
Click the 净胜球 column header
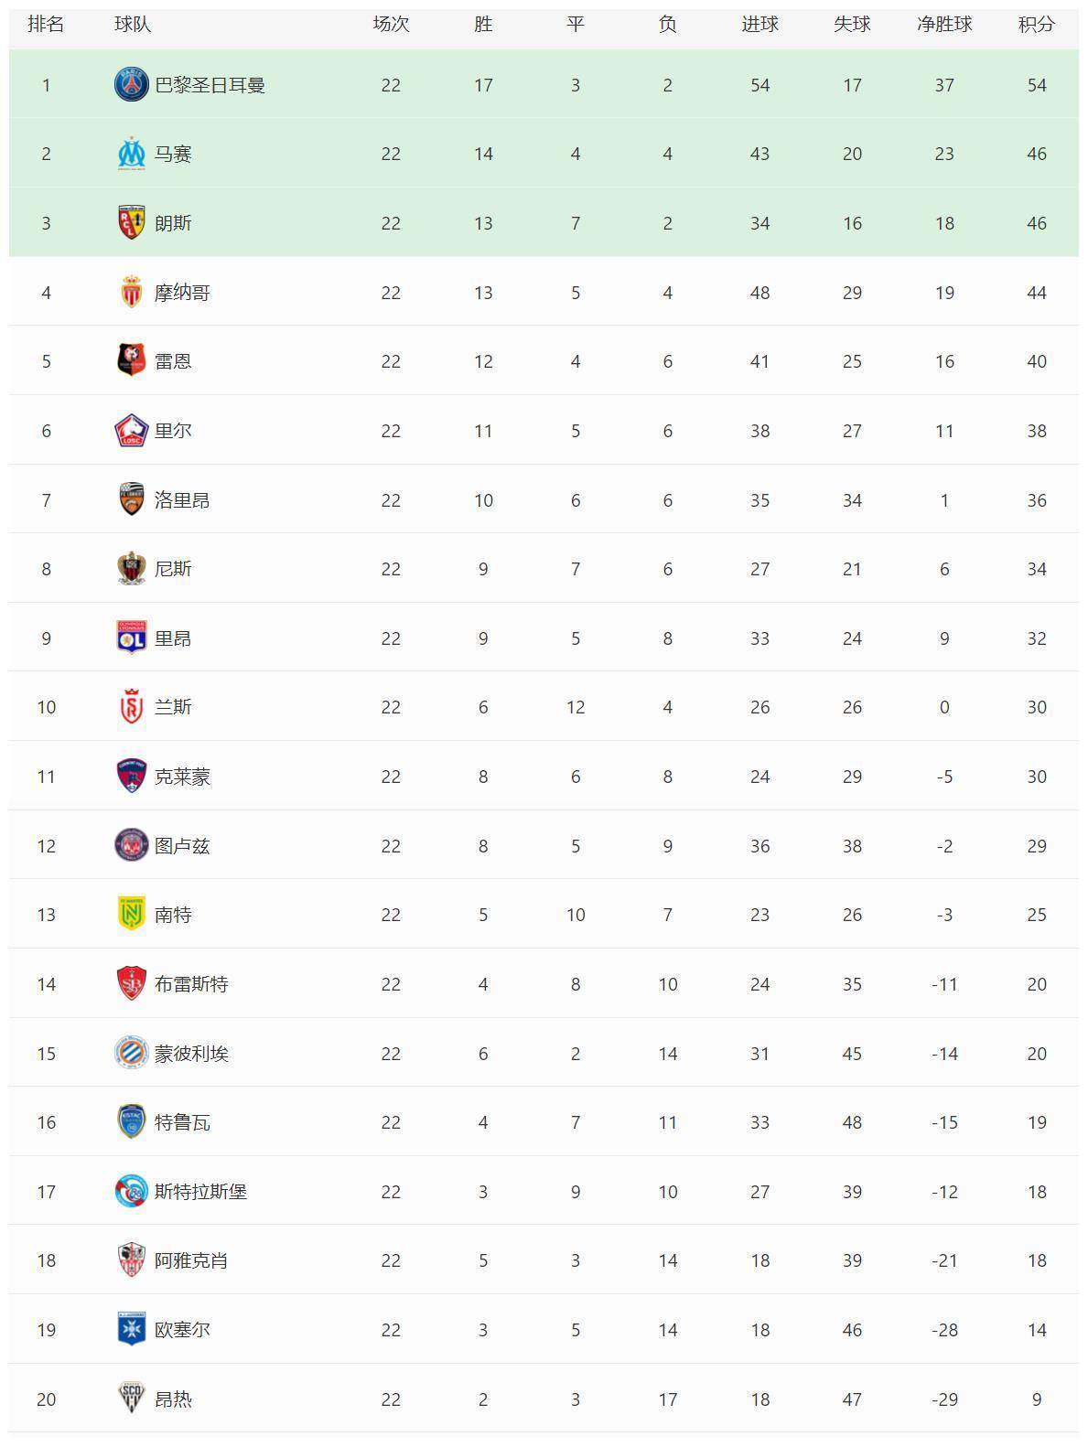(944, 25)
